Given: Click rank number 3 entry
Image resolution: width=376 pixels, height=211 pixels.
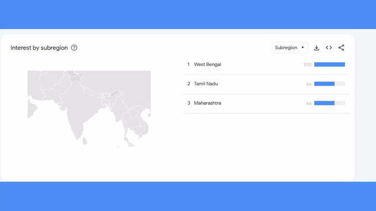Looking at the screenshot, I should (189, 103).
